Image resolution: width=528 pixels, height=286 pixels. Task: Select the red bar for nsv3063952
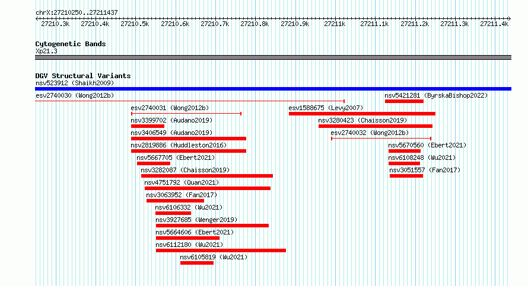click(175, 201)
